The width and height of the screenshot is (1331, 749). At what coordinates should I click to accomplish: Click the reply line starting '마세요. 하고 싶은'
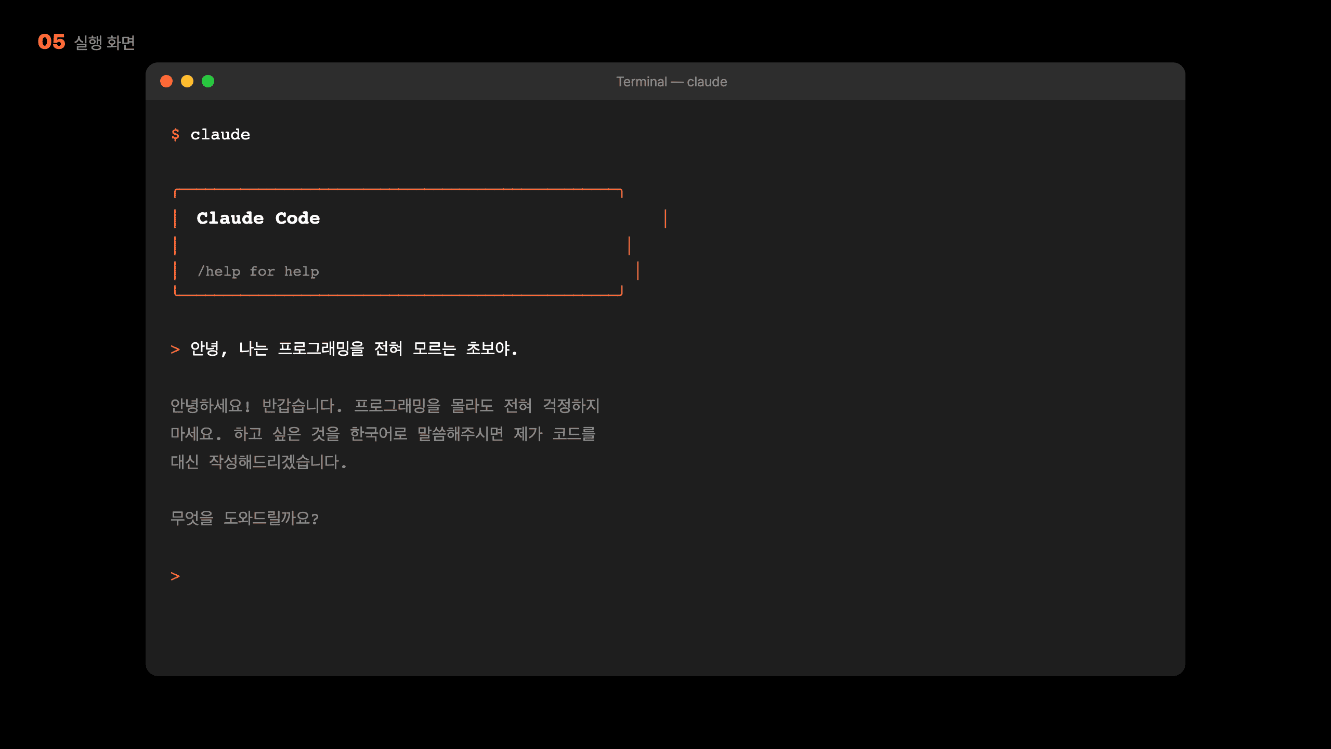383,434
